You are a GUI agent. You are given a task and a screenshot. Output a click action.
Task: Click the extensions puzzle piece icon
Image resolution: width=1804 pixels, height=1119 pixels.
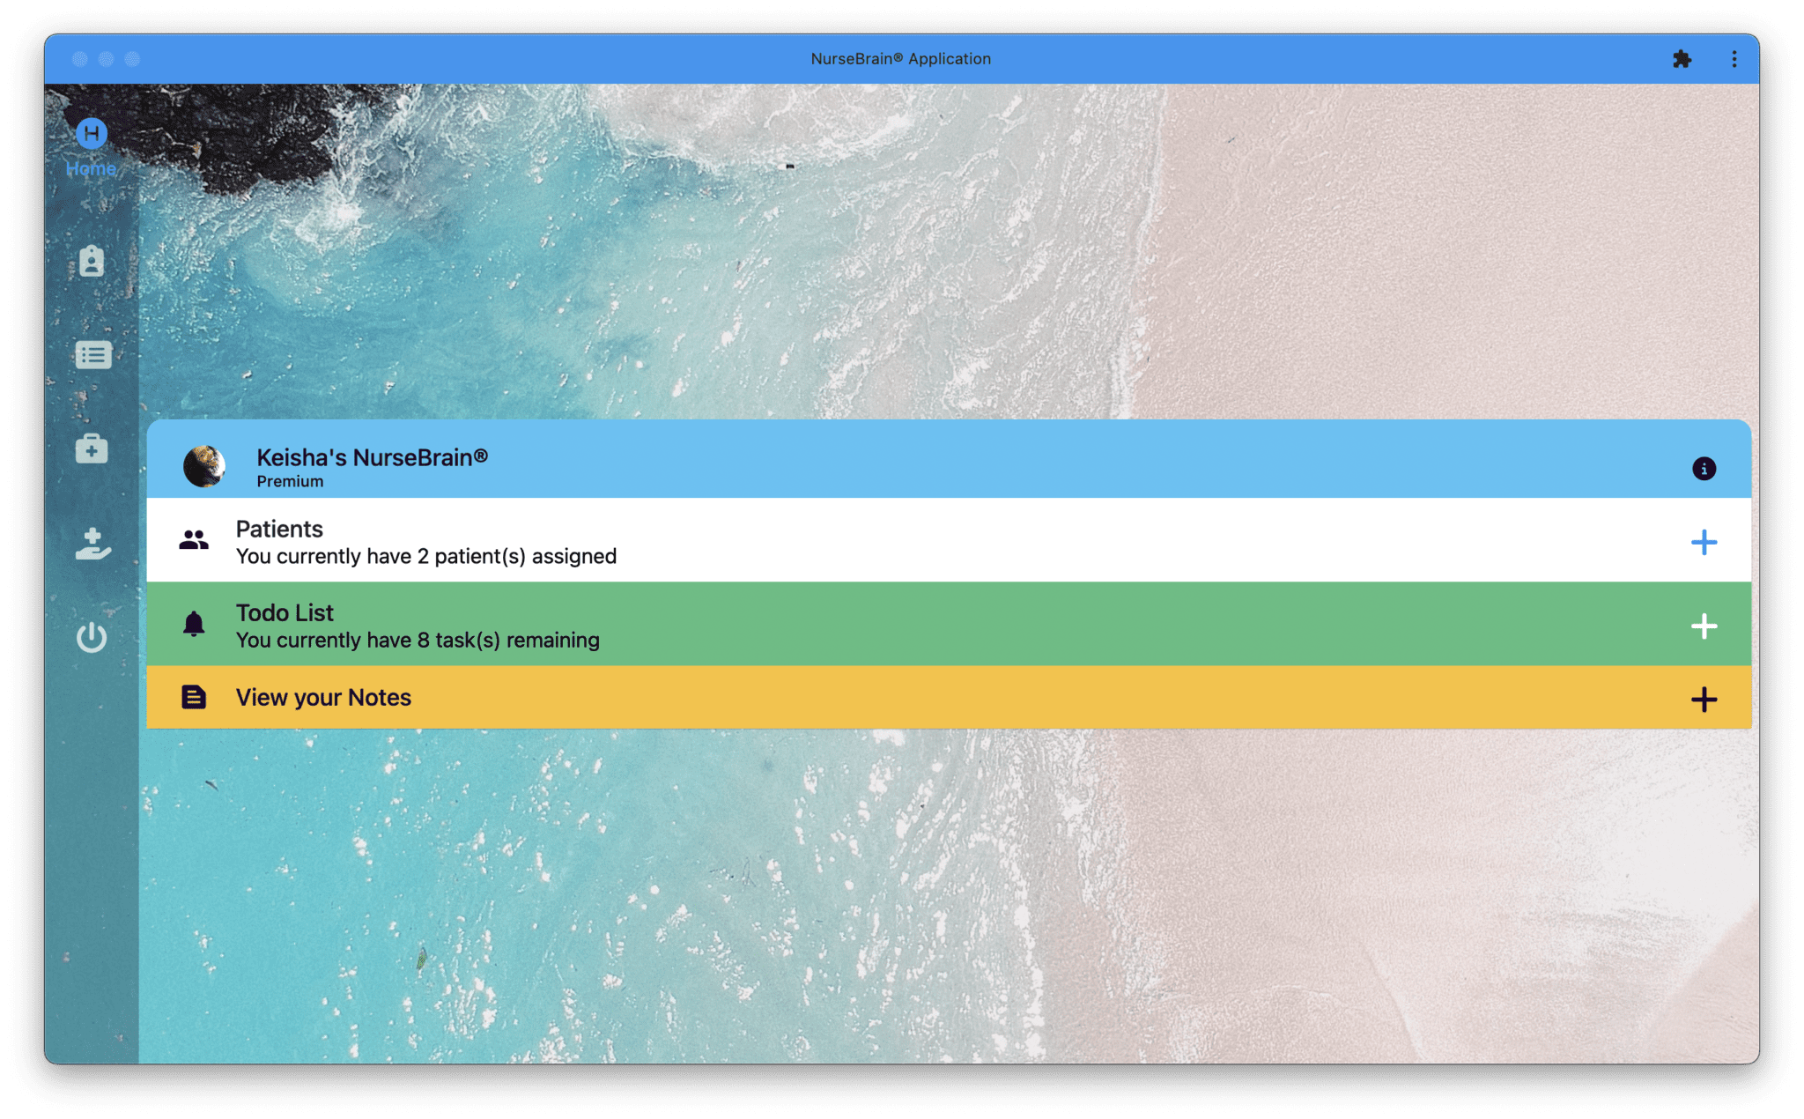point(1682,59)
